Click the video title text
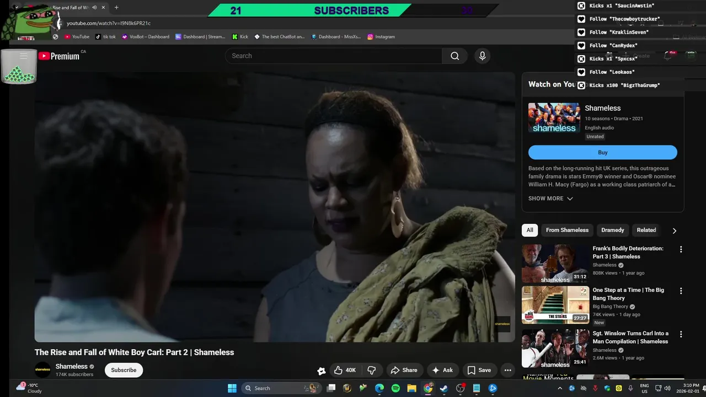This screenshot has height=397, width=706. pyautogui.click(x=134, y=352)
